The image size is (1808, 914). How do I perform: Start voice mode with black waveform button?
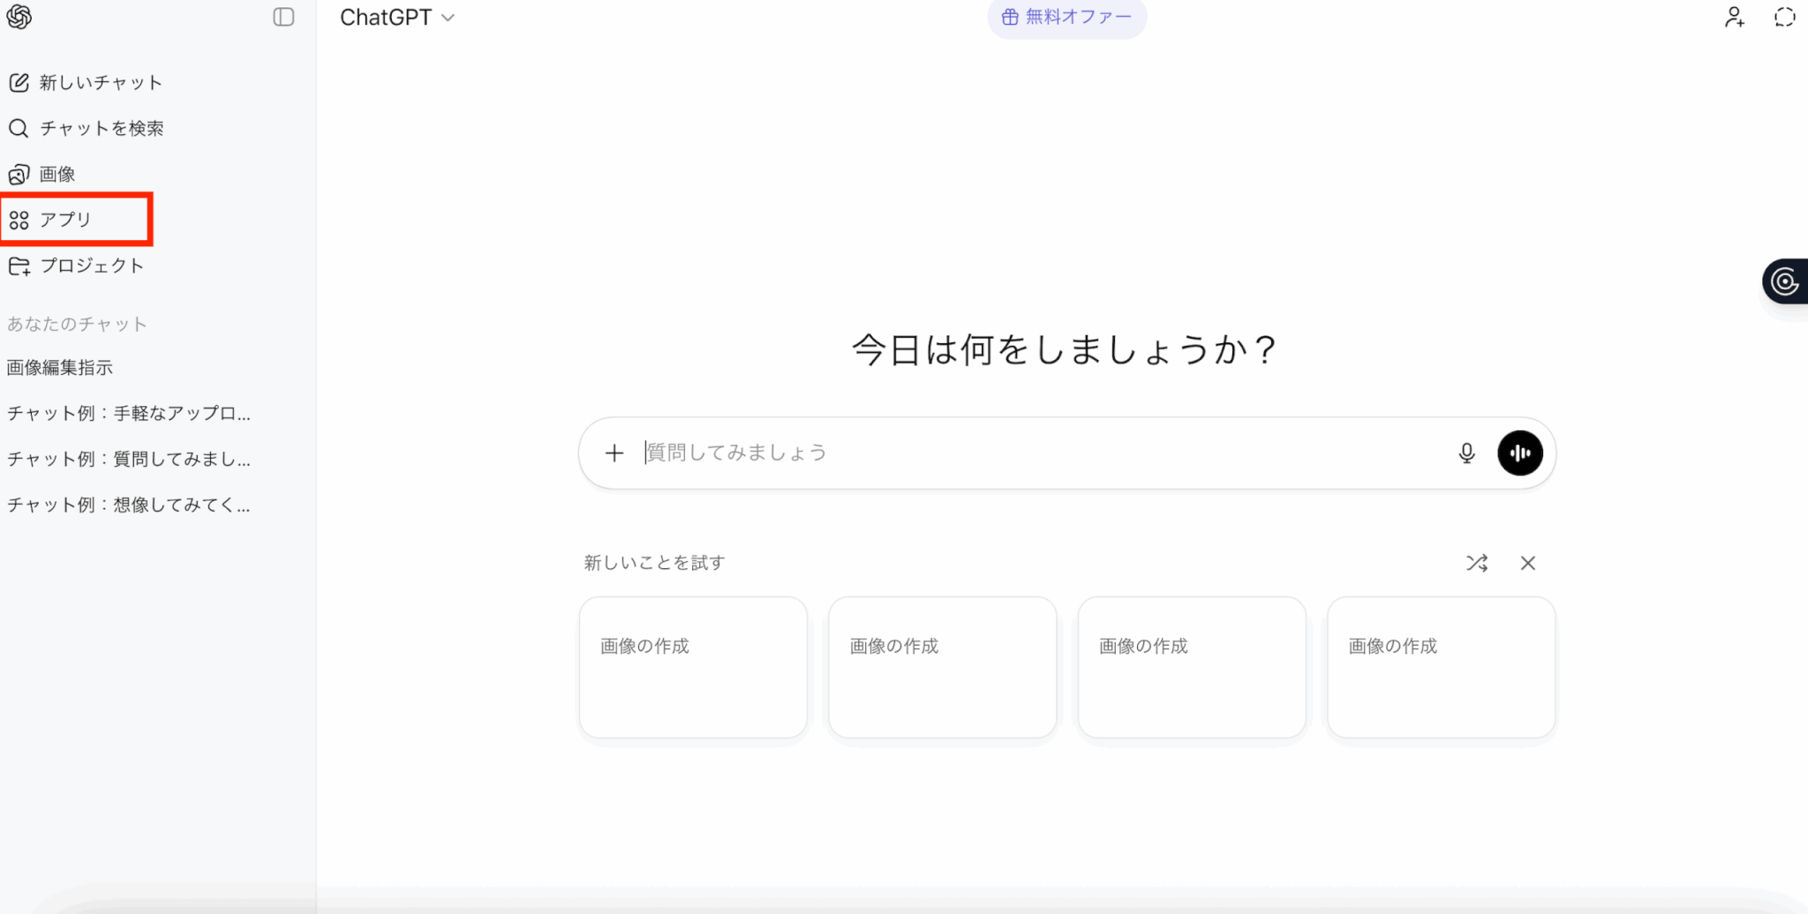[1519, 453]
